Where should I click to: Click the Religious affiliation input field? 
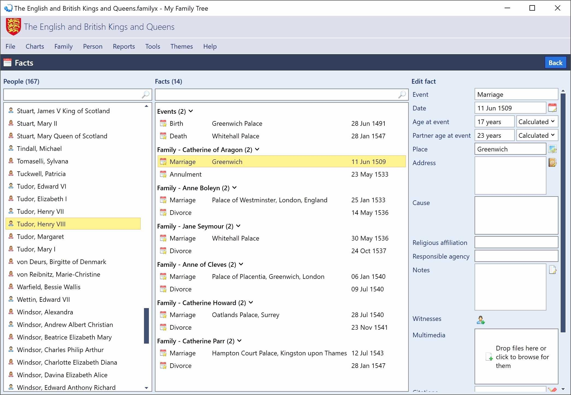pyautogui.click(x=516, y=242)
